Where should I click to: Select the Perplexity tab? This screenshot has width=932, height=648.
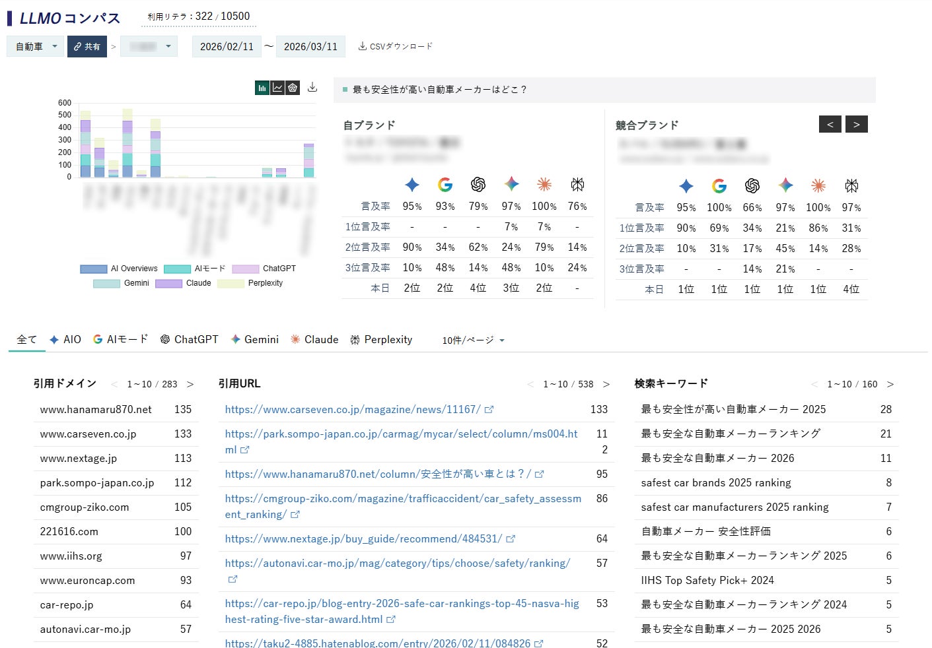(381, 340)
